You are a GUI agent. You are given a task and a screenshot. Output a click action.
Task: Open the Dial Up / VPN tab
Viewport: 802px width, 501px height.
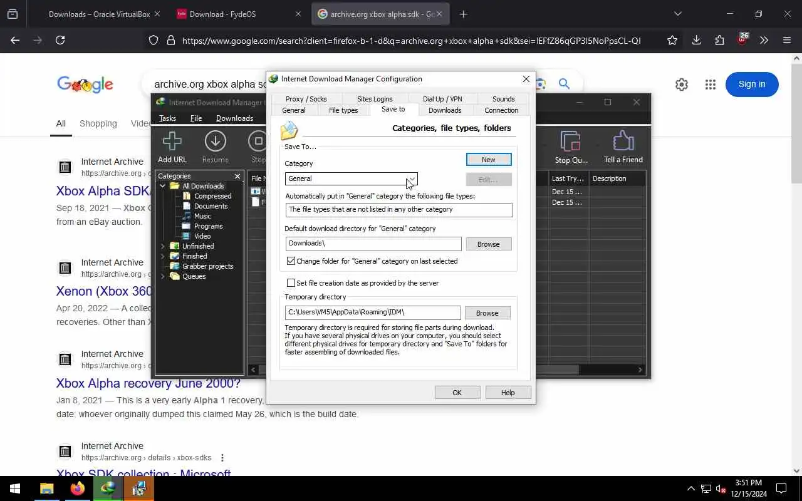tap(442, 99)
